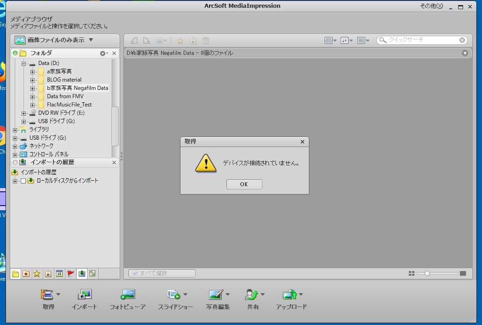Expand the a家族写真 folder
Screen dimensions: 482x325
(x=32, y=72)
